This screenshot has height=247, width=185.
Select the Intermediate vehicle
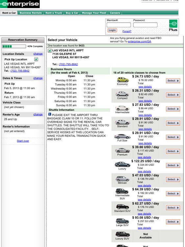pos(173,109)
